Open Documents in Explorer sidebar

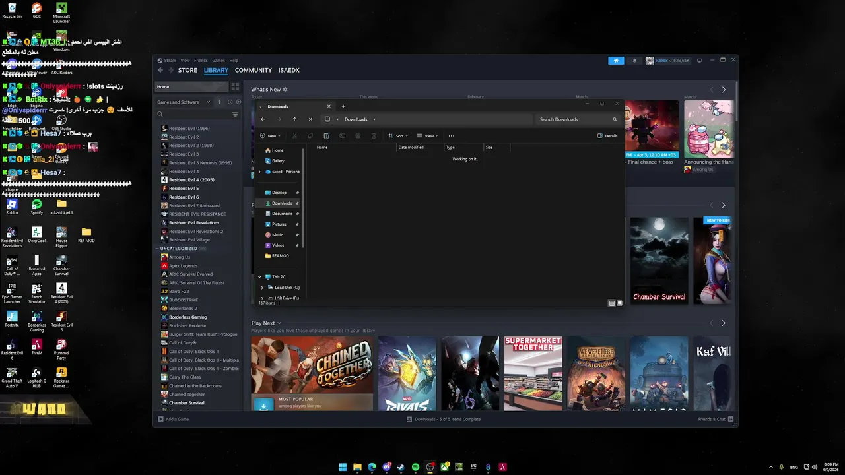coord(279,214)
